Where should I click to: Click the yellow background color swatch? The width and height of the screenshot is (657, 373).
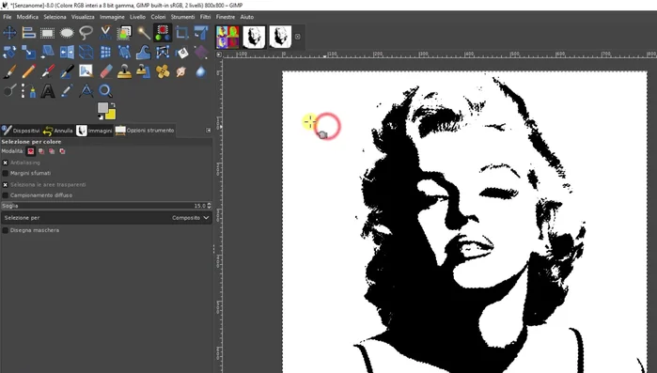pos(111,114)
